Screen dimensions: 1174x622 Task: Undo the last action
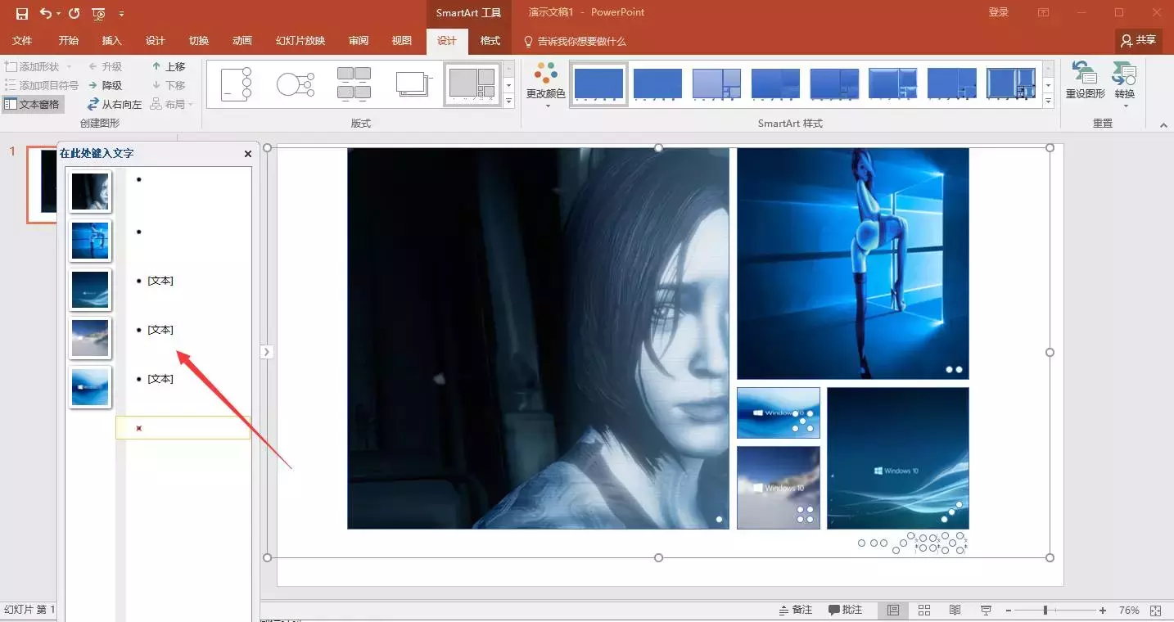click(x=46, y=13)
